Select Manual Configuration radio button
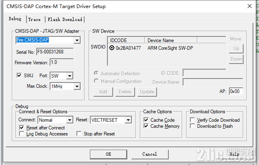The image size is (259, 165). pos(96,81)
